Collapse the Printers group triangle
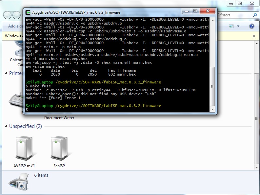The height and width of the screenshot is (195, 260). (x=6, y=73)
